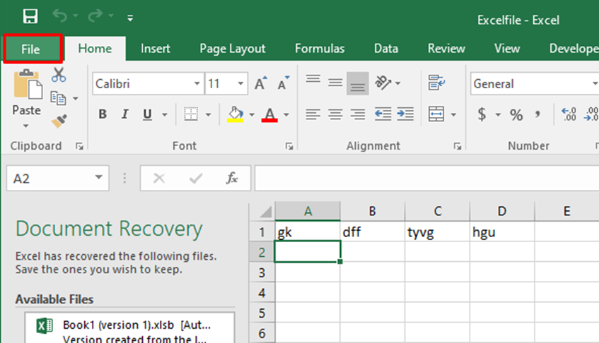
Task: Click the Increase Indent icon
Action: (405, 114)
